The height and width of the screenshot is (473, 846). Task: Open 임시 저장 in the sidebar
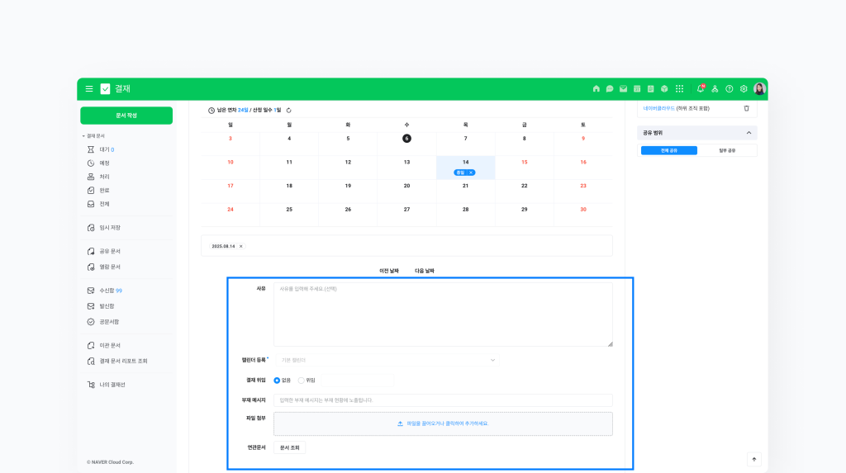(110, 228)
